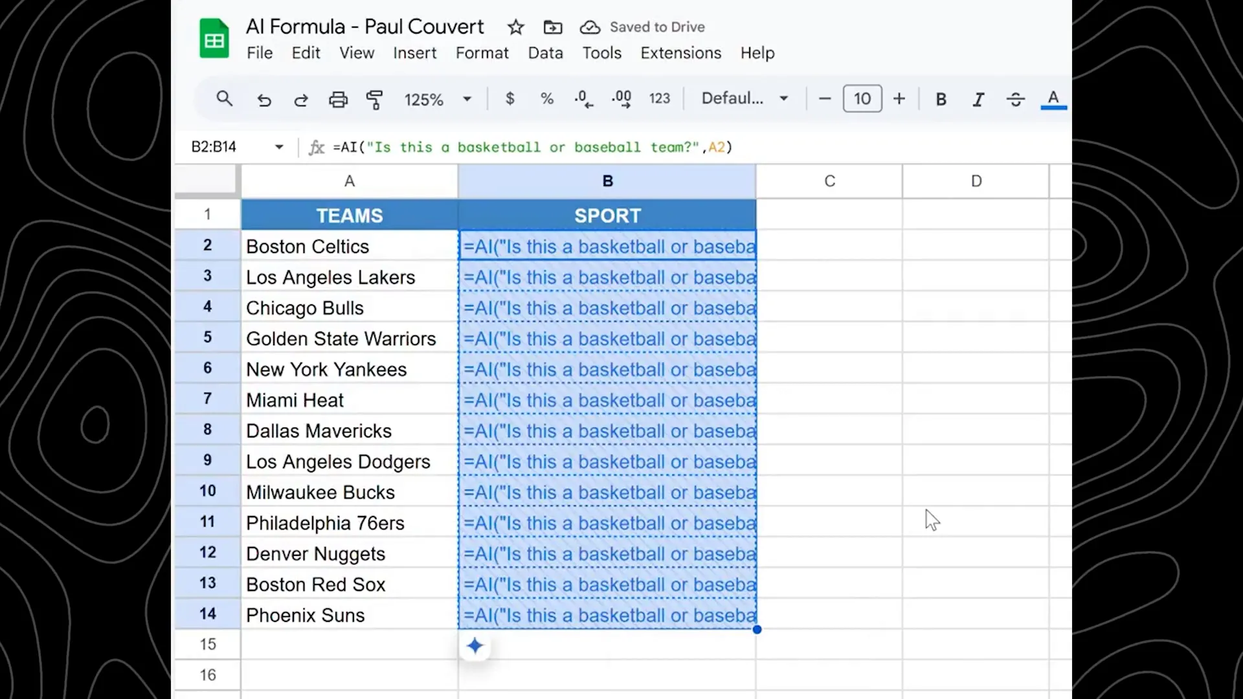This screenshot has width=1243, height=699.
Task: Toggle italic formatting
Action: click(978, 99)
